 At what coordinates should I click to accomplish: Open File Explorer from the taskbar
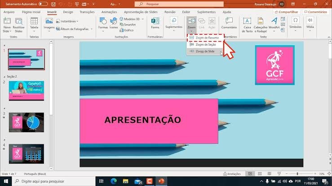(125, 181)
